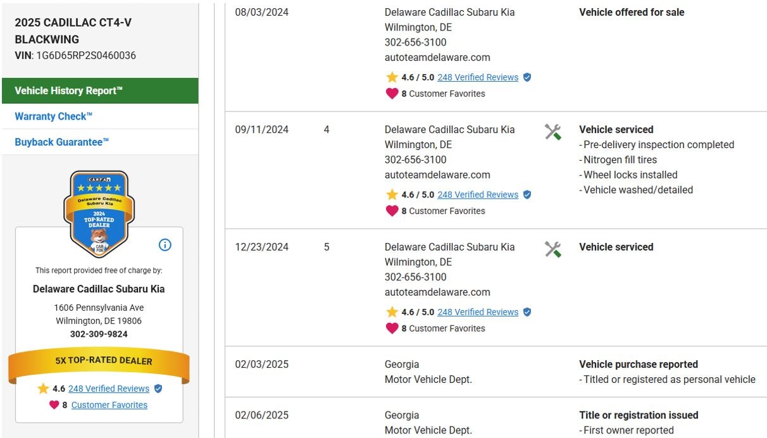Image resolution: width=767 pixels, height=438 pixels.
Task: Click the 5X Top-Rated Dealer gold banner
Action: click(99, 361)
